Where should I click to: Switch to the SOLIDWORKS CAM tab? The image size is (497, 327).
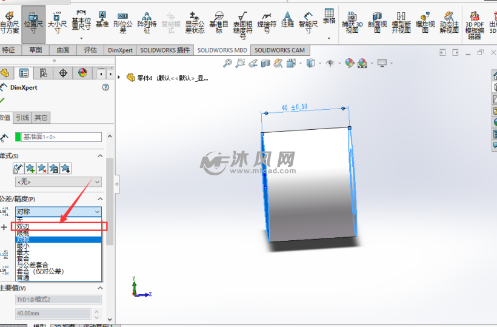(x=279, y=50)
